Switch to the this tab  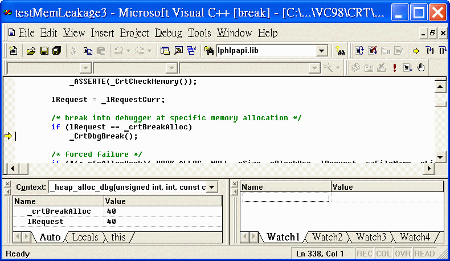[118, 237]
